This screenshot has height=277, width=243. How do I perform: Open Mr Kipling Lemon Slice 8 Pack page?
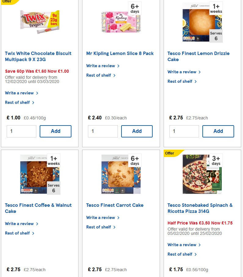[120, 53]
